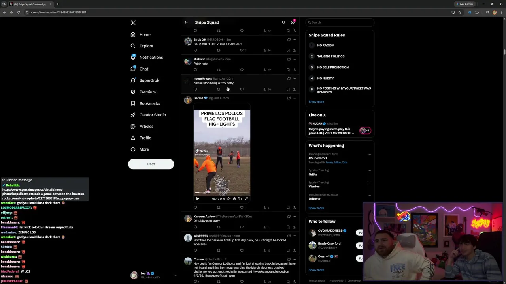This screenshot has width=506, height=284.
Task: Open Grok explain on Gerald's post
Action: [289, 98]
